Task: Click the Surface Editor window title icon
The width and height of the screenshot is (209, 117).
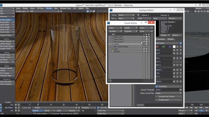Action: point(111,10)
